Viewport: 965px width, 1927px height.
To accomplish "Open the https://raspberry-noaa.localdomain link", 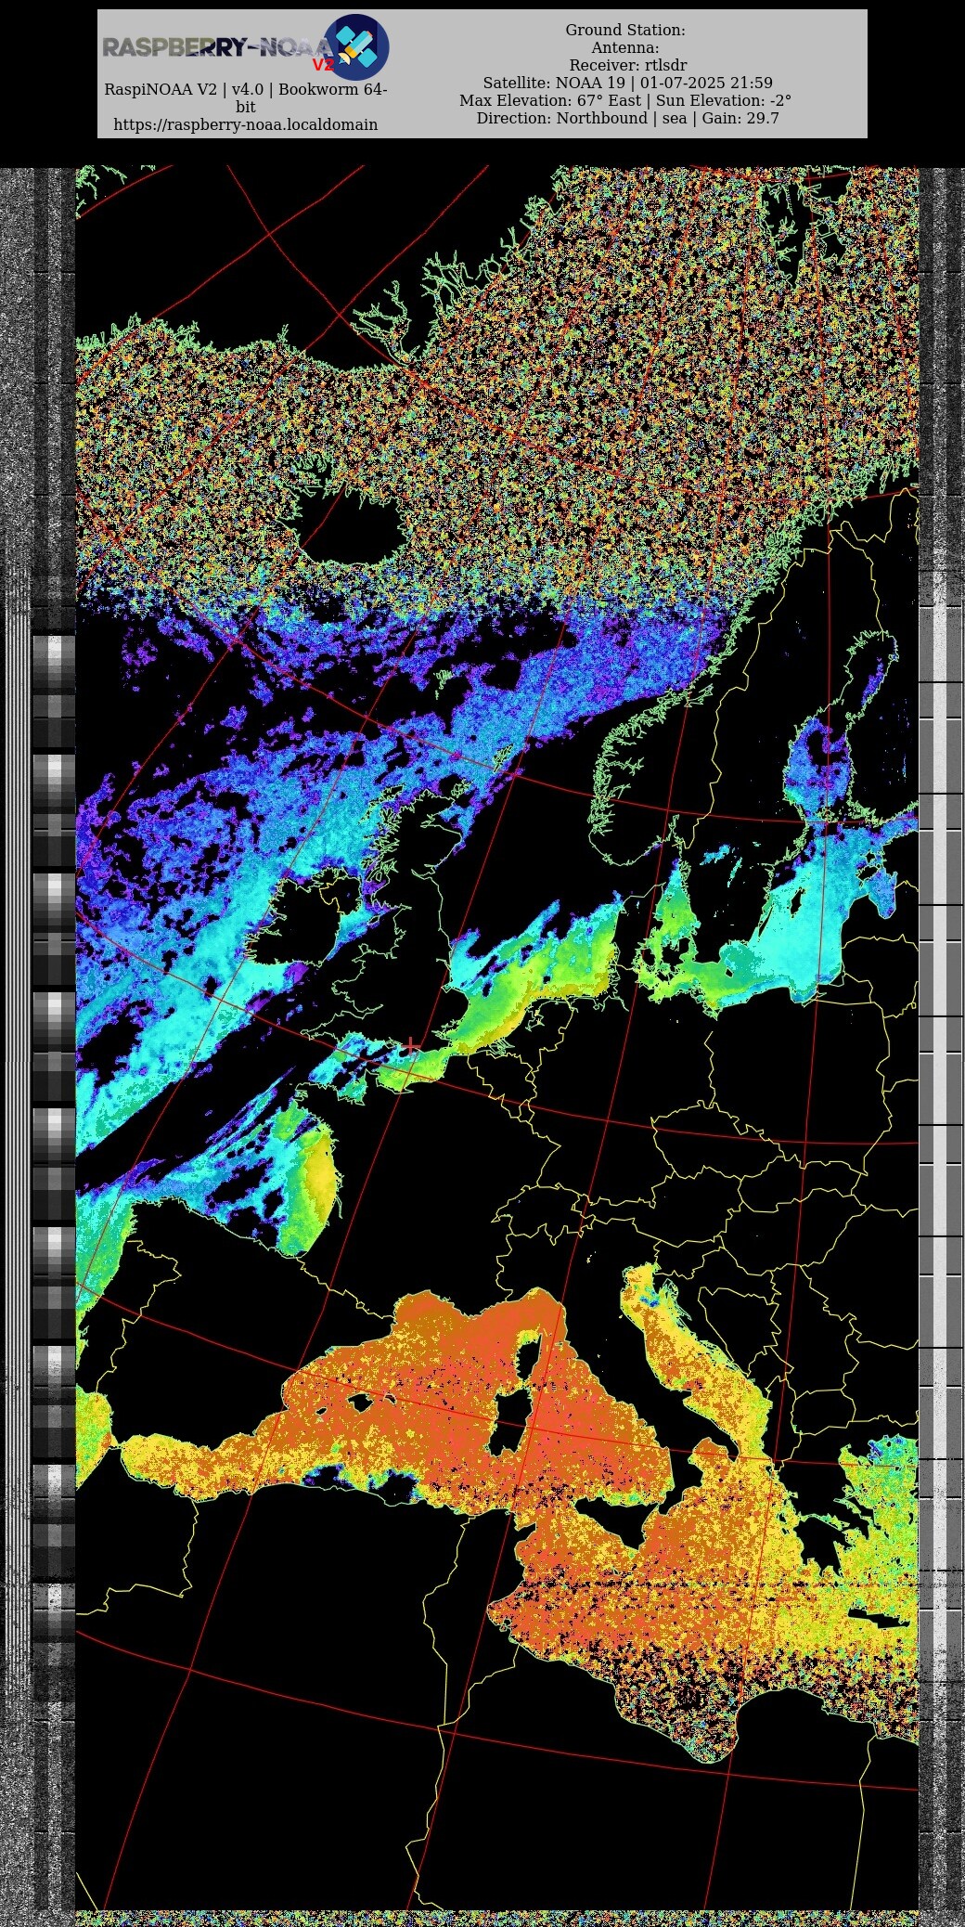I will 245,124.
